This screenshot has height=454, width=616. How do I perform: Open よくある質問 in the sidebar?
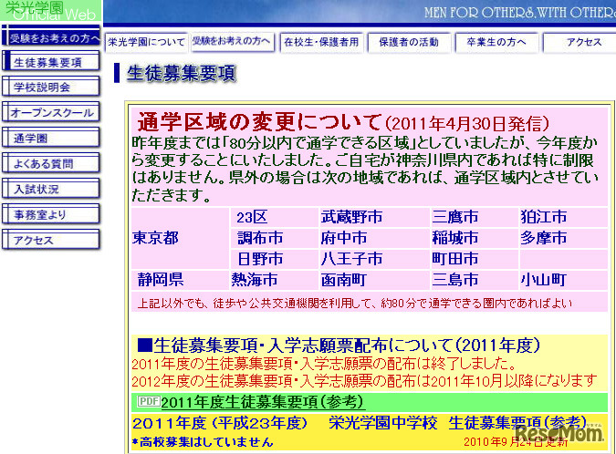click(x=51, y=163)
